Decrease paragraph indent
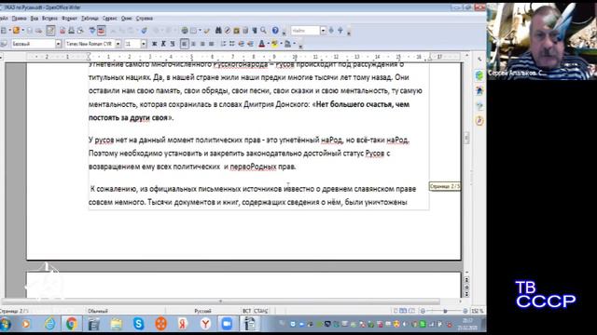597x335 pixels. click(x=242, y=44)
